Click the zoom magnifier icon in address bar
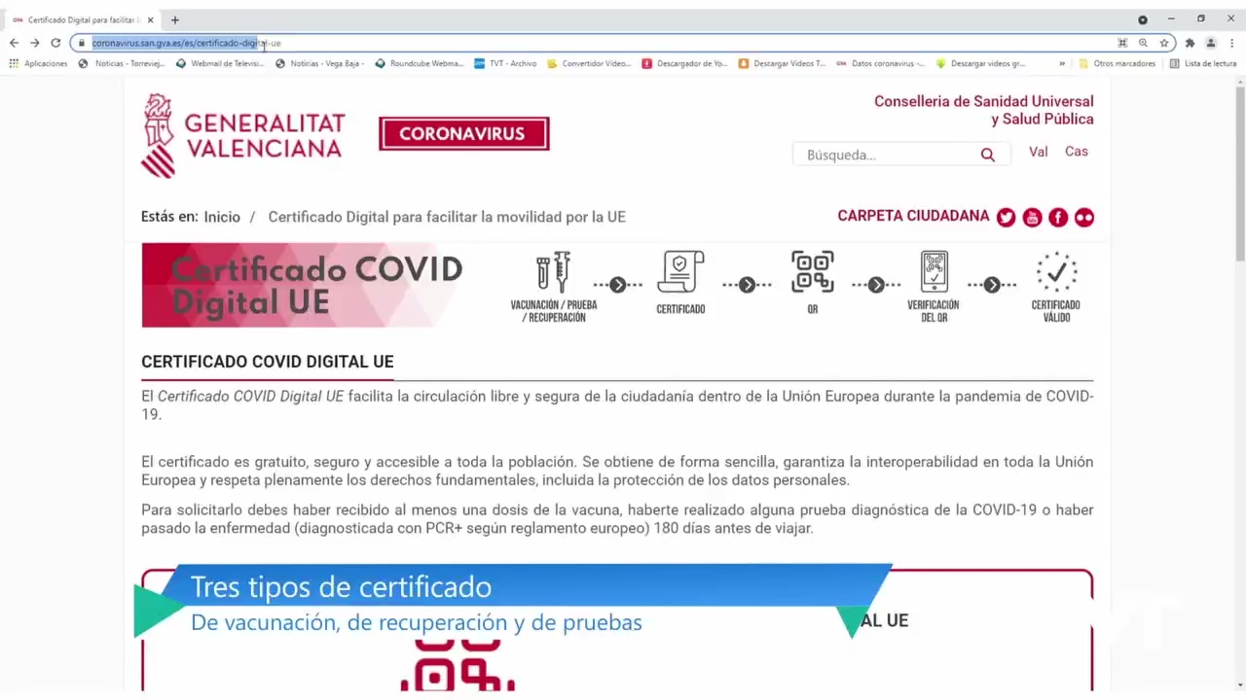The width and height of the screenshot is (1246, 700). 1143,43
